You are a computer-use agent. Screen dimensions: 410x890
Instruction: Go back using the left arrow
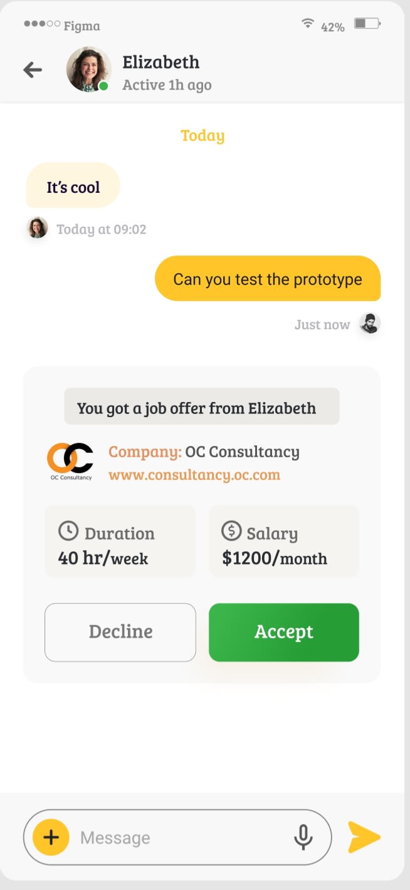pos(33,70)
